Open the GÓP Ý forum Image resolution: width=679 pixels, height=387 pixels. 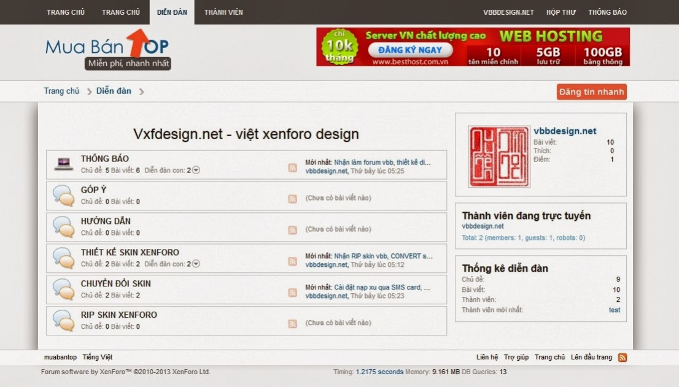pos(93,190)
